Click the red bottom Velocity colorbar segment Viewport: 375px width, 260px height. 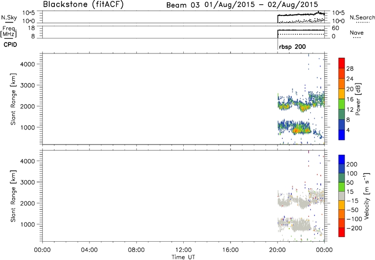[x=342, y=232]
